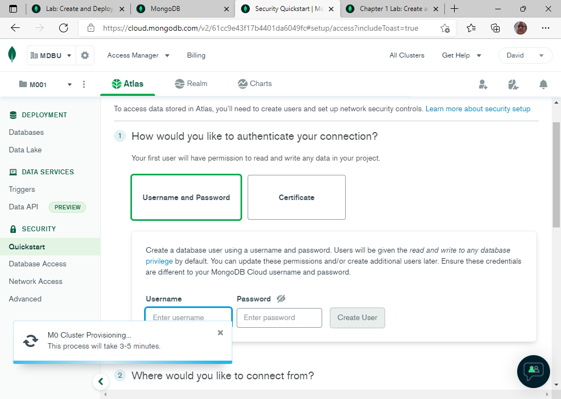Click the project options three-dot menu

click(x=84, y=84)
